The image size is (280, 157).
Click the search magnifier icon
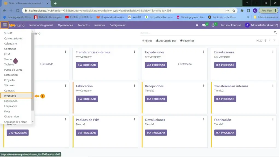tap(275, 32)
